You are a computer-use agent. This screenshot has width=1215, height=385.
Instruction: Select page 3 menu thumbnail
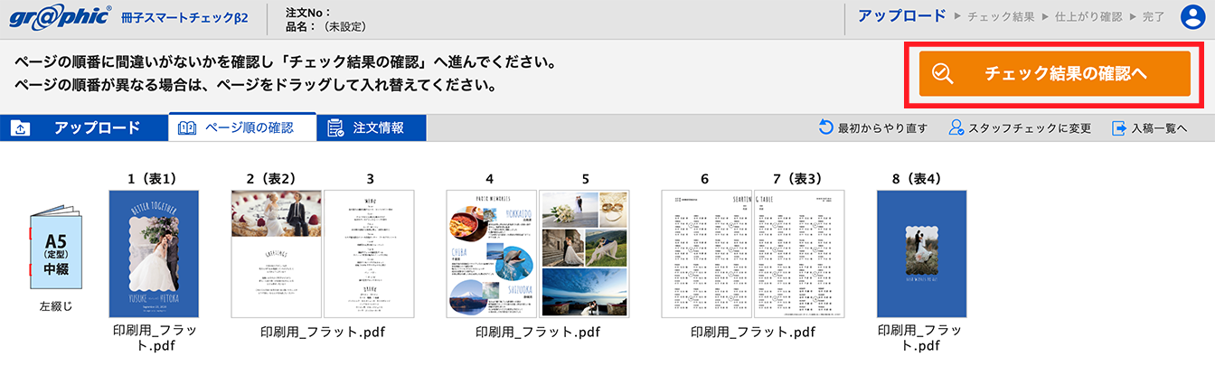click(x=369, y=254)
